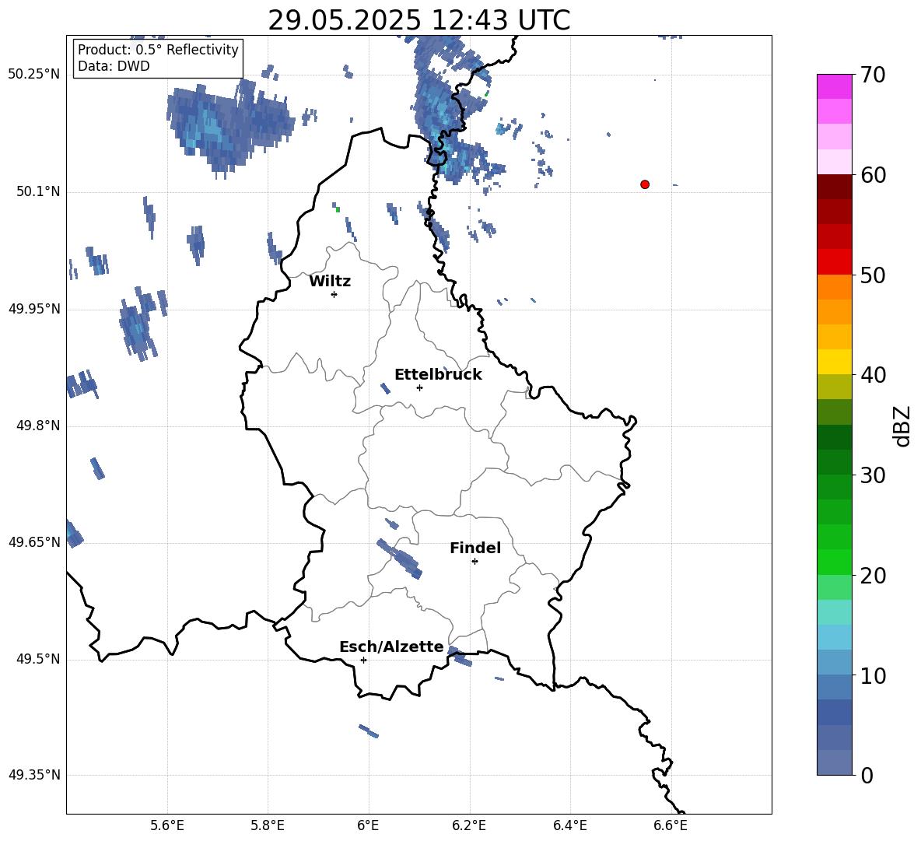921x841 pixels.
Task: Click the 49.8°N latitude label
Action: [x=38, y=426]
